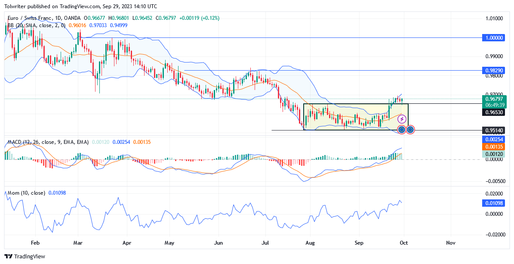
Task: Click the 0.95140 black price label
Action: pyautogui.click(x=494, y=130)
